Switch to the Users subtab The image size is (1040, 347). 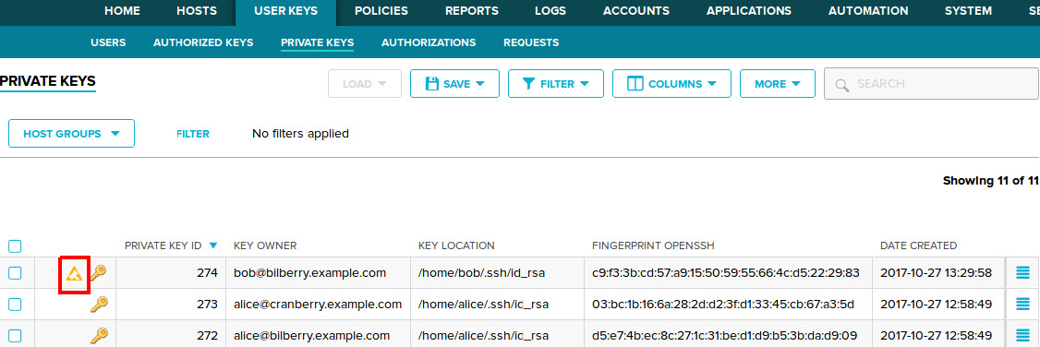(108, 42)
